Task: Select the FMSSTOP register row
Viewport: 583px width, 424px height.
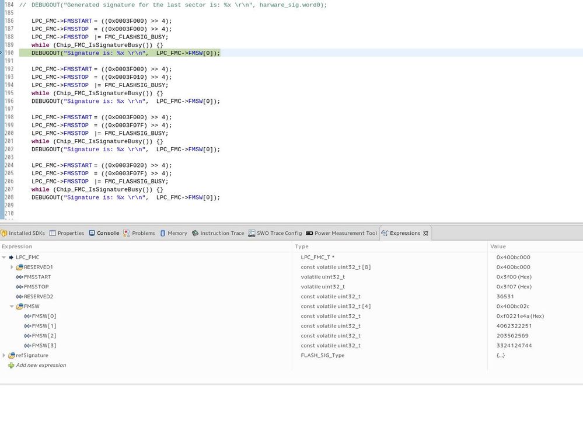Action: pyautogui.click(x=292, y=287)
